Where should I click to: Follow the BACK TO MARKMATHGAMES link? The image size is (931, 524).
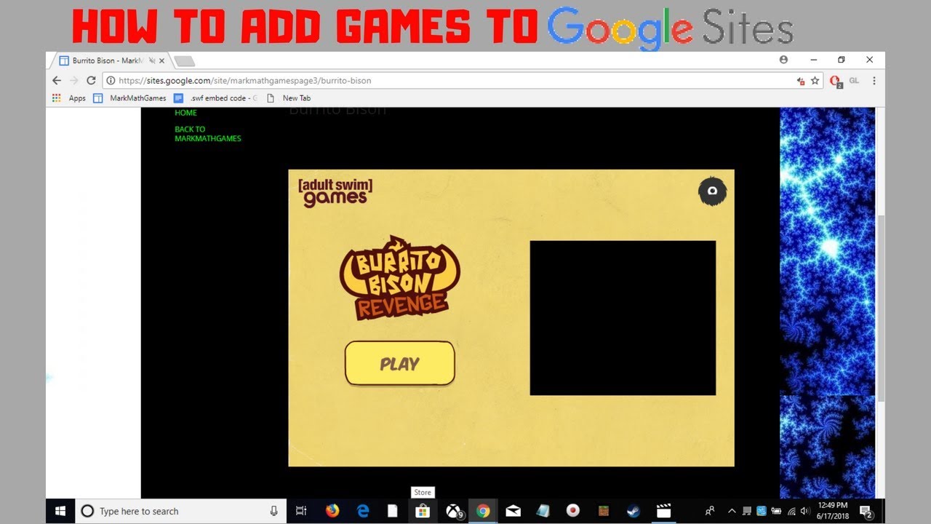tap(208, 134)
